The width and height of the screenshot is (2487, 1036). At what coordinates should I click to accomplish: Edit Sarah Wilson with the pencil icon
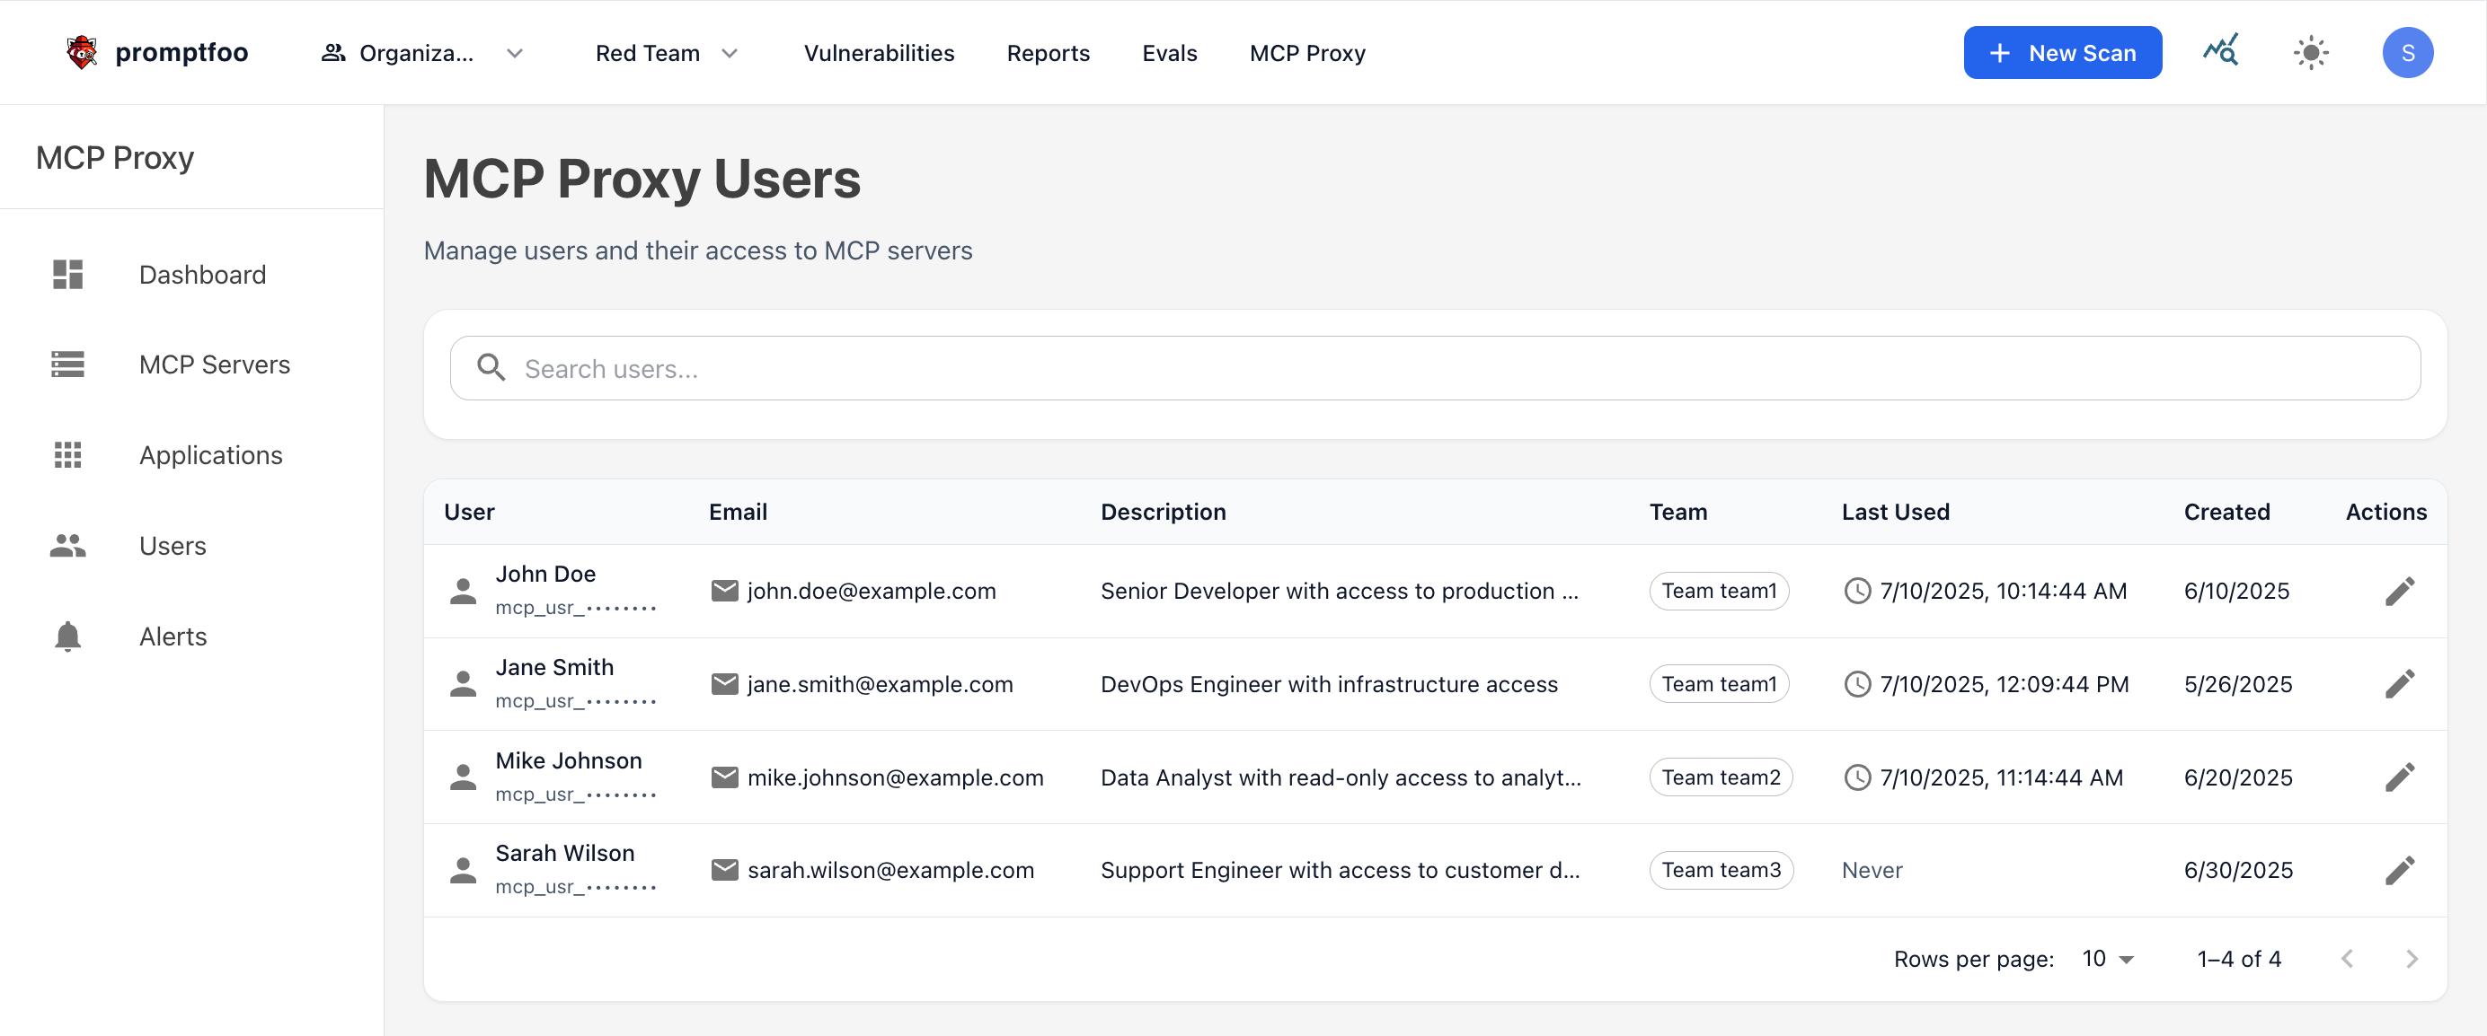pos(2399,870)
